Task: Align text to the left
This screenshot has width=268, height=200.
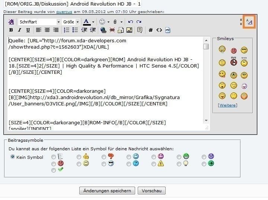Action: click(x=39, y=30)
